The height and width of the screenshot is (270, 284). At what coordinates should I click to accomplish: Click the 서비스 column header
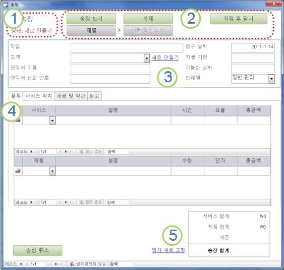39,111
